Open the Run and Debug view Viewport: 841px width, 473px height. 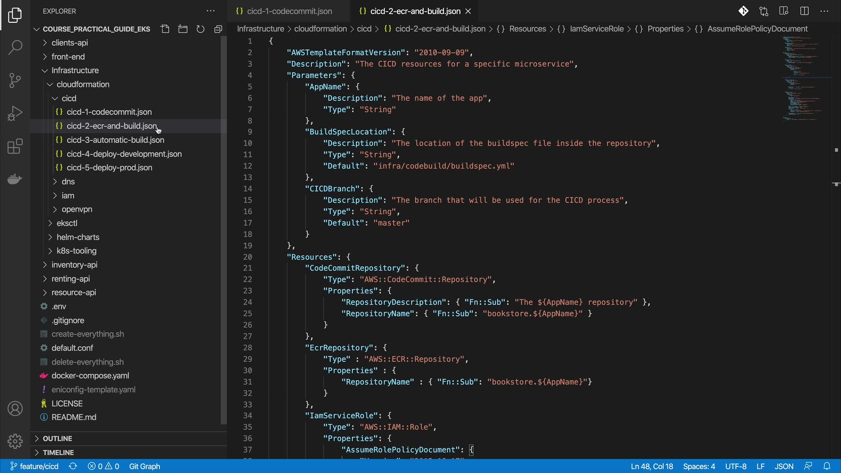pos(15,113)
